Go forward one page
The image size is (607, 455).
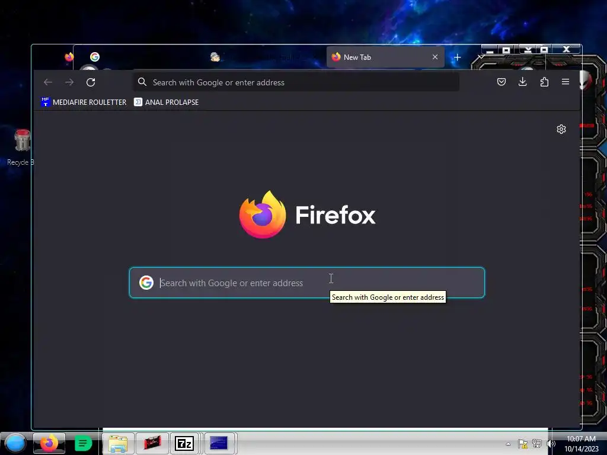(x=69, y=82)
